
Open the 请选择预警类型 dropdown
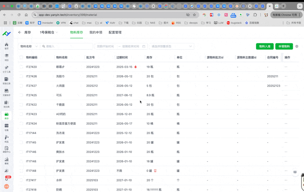(171, 46)
